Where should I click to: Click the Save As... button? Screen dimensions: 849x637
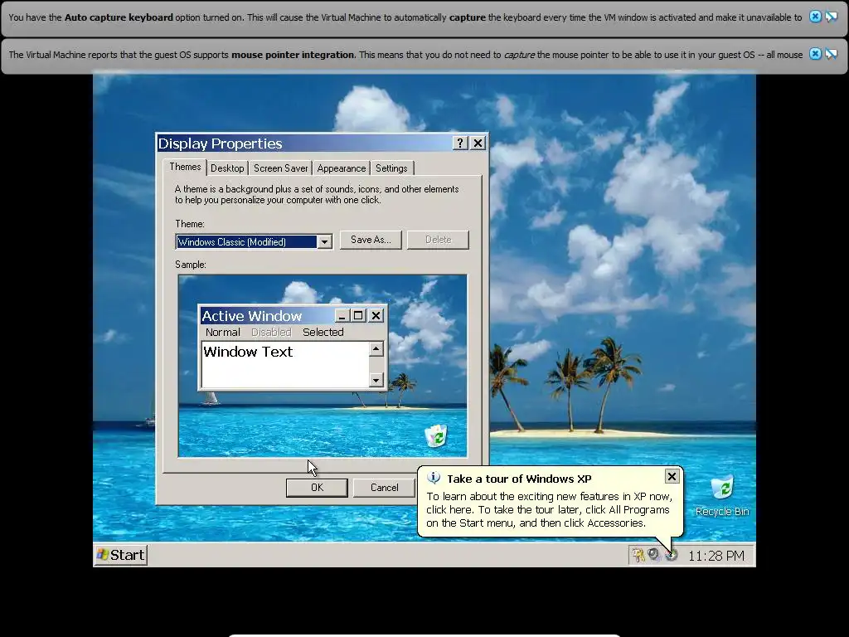coord(371,240)
